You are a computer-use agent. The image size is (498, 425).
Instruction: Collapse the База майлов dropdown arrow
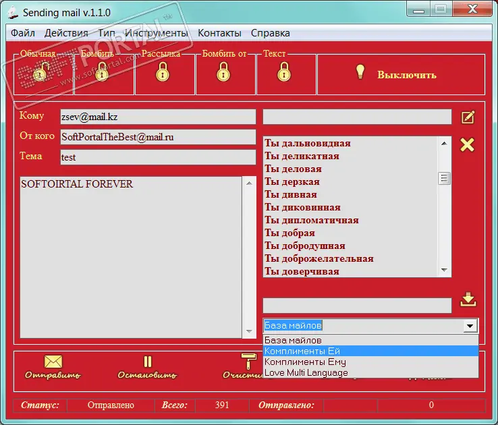[x=470, y=326]
